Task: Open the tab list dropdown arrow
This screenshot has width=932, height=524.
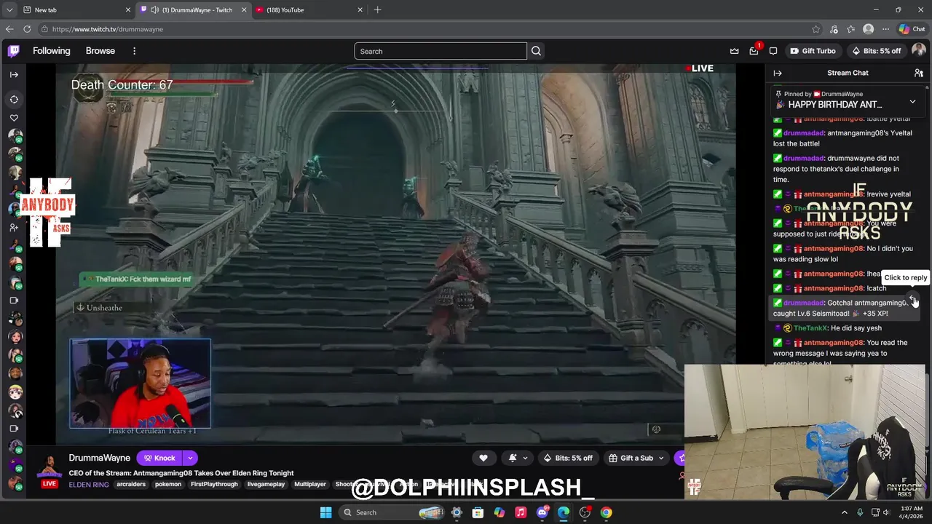Action: point(9,9)
